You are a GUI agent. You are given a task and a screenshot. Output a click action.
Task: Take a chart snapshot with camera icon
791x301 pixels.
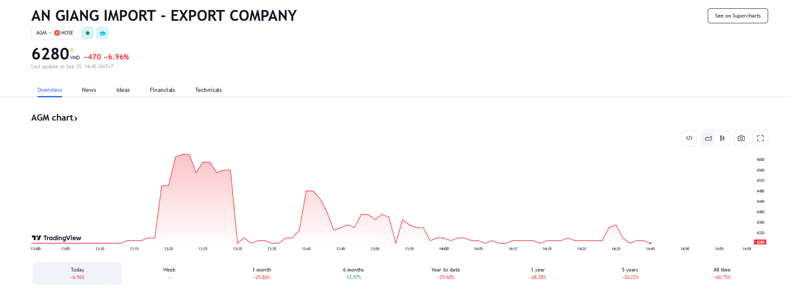[x=741, y=138]
